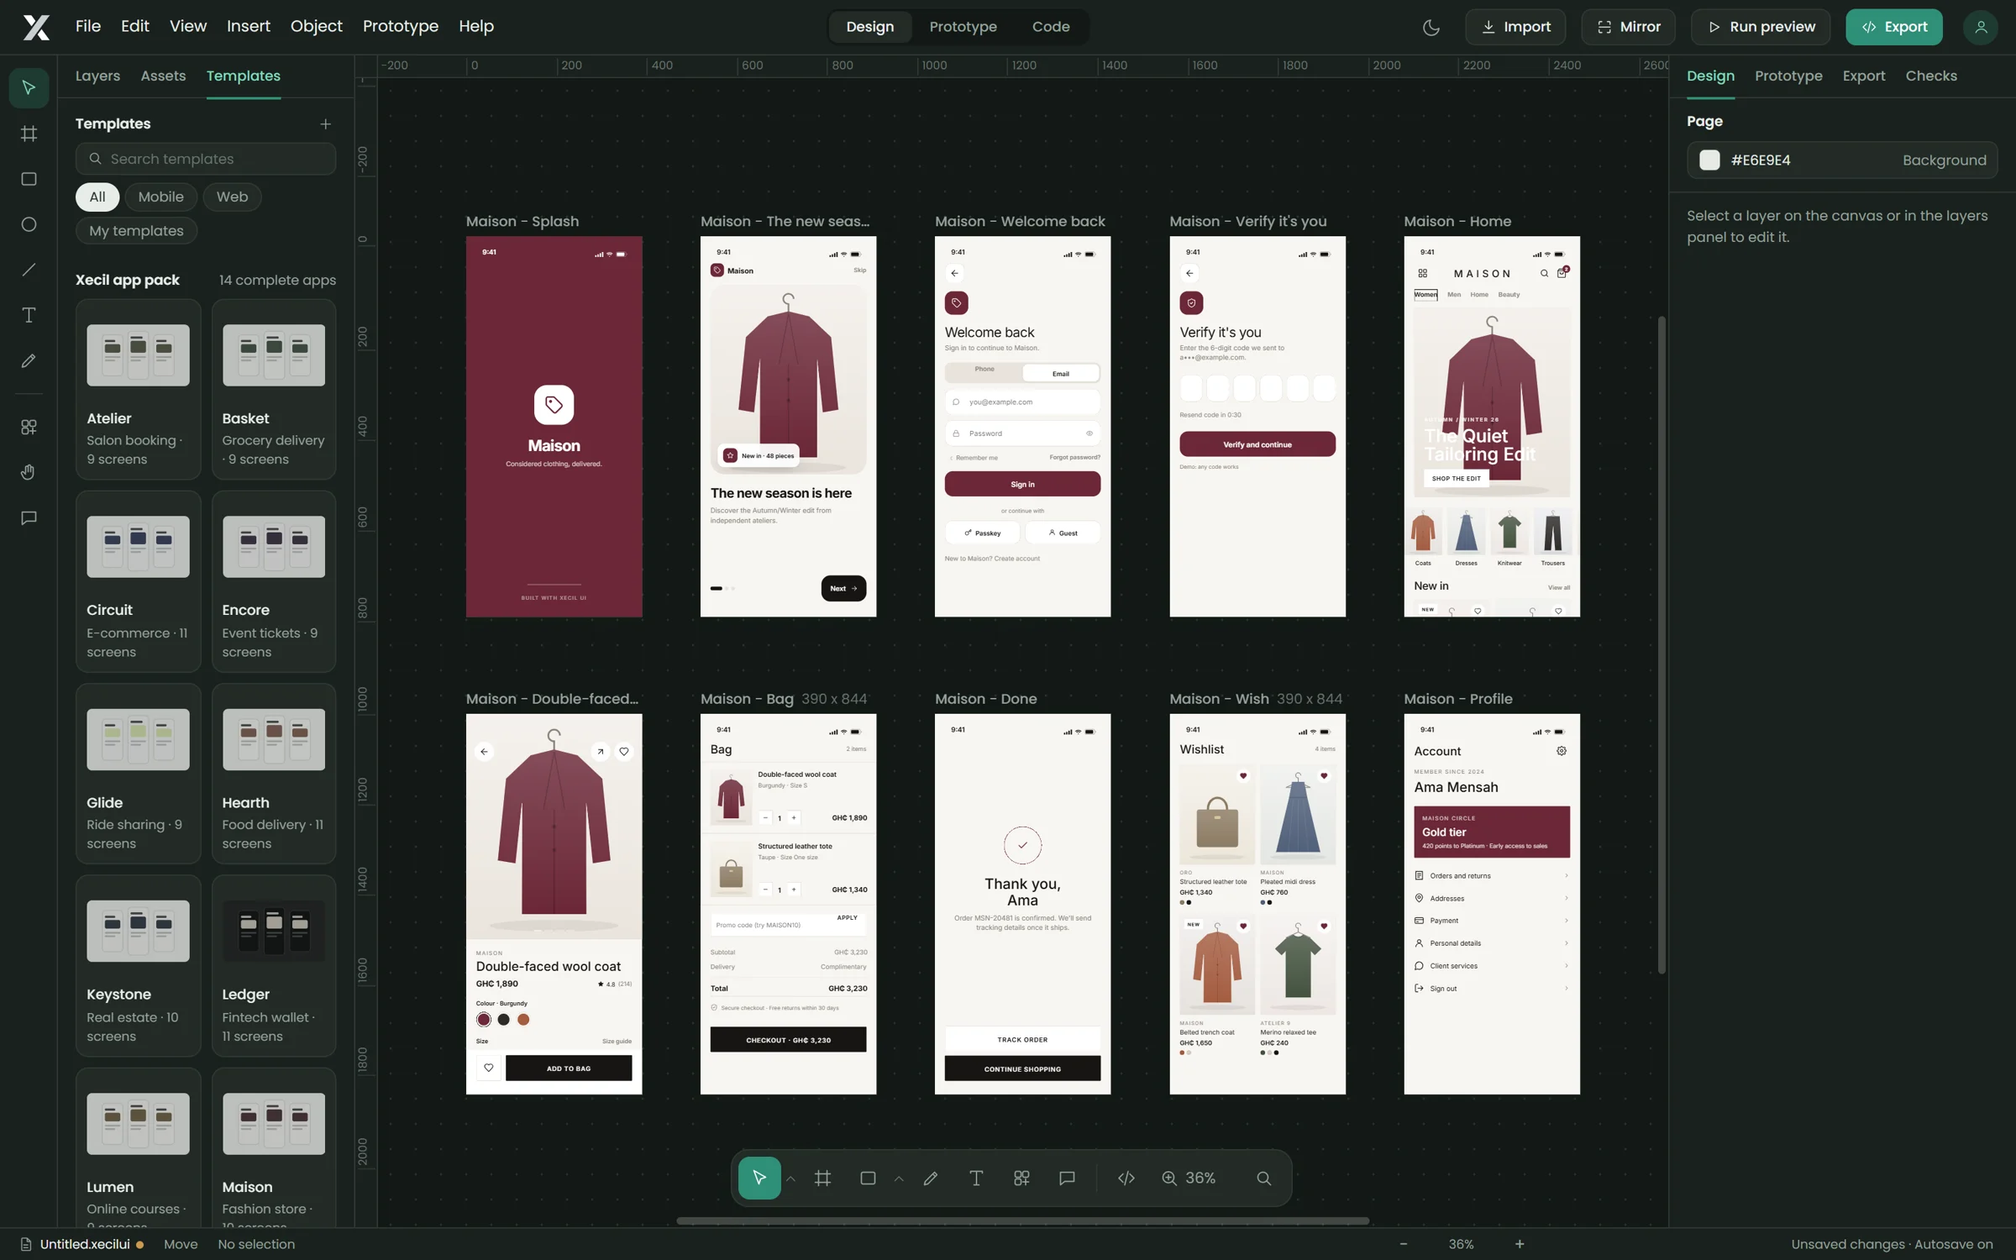Click the Search templates field
Screen dimensions: 2016x1260
pyautogui.click(x=206, y=159)
